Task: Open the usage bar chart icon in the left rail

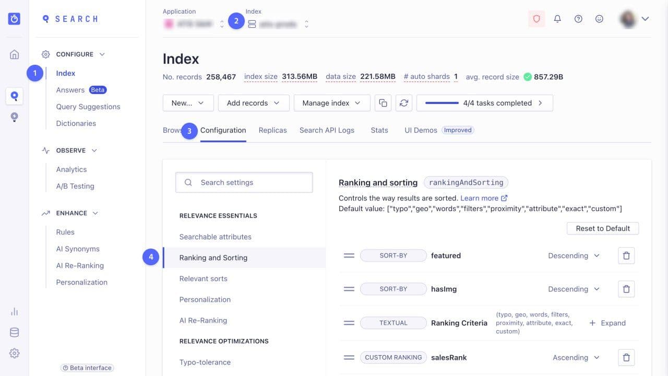Action: pos(15,312)
